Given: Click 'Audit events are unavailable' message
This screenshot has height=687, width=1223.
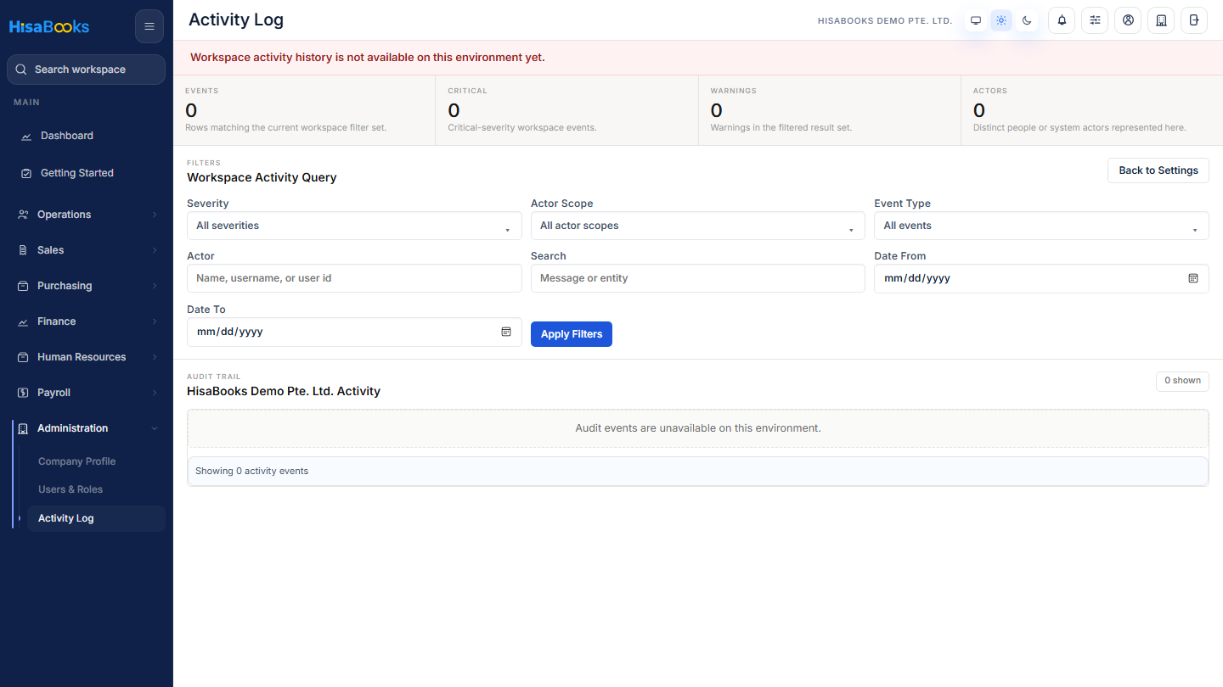Looking at the screenshot, I should (698, 428).
